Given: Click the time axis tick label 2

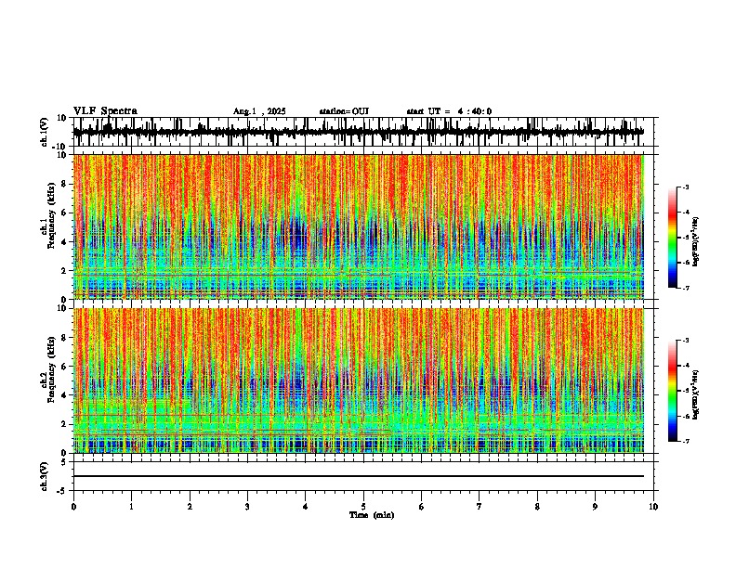Looking at the screenshot, I should (x=190, y=507).
